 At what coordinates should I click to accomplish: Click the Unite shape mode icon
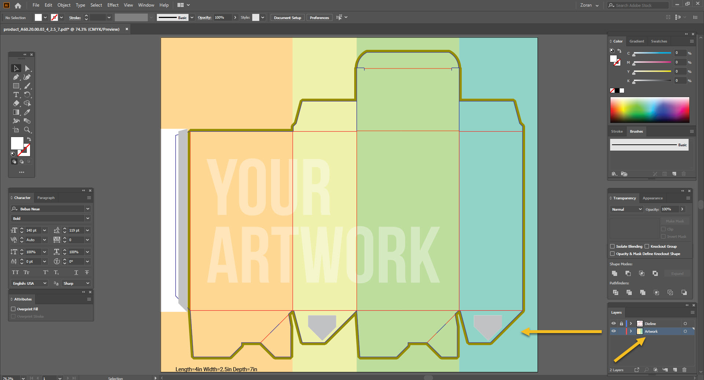[615, 273]
